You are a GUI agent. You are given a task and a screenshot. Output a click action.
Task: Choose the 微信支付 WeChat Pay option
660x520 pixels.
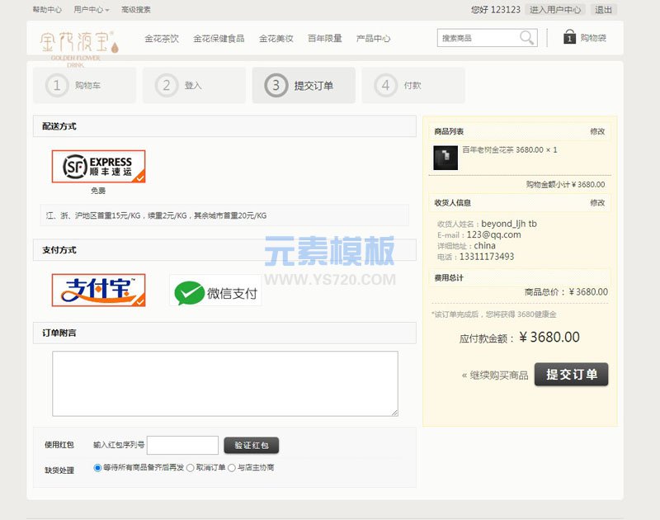(215, 291)
